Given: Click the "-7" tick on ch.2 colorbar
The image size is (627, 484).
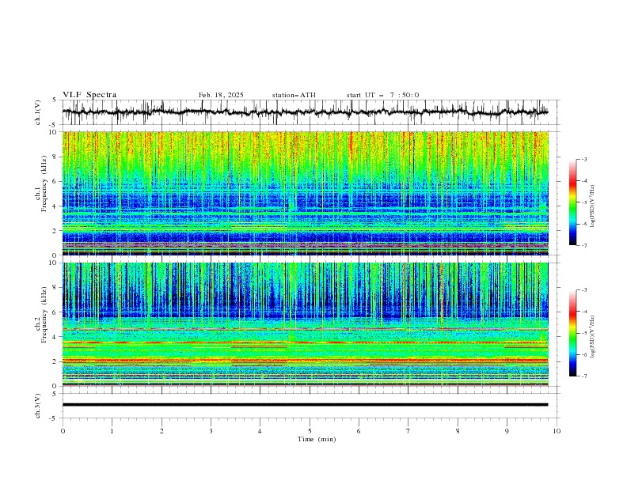Looking at the screenshot, I should [x=583, y=376].
